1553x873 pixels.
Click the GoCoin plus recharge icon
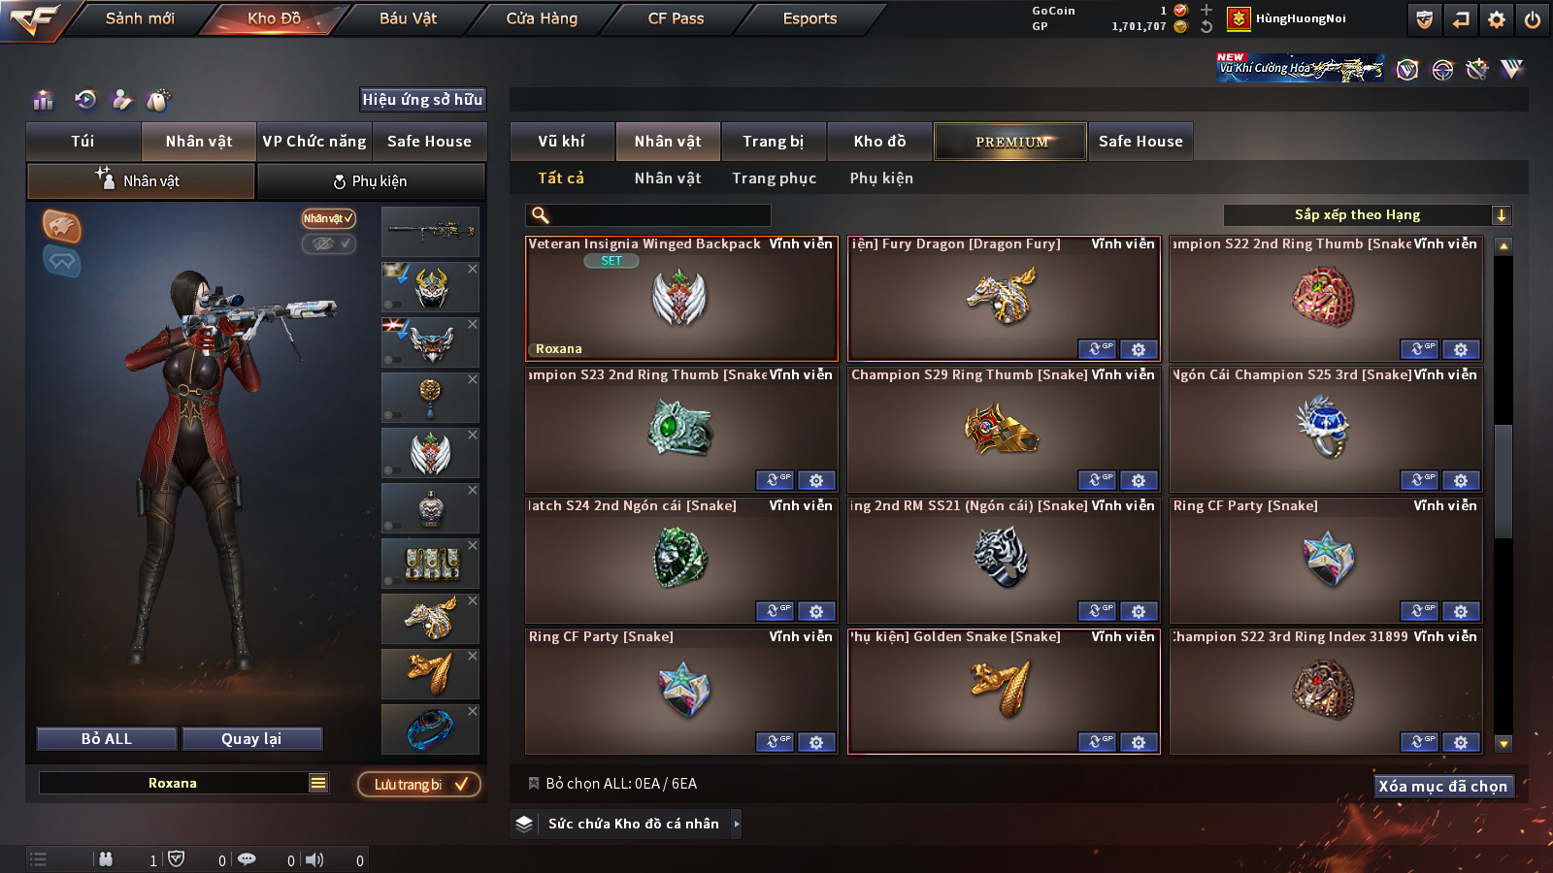1206,10
